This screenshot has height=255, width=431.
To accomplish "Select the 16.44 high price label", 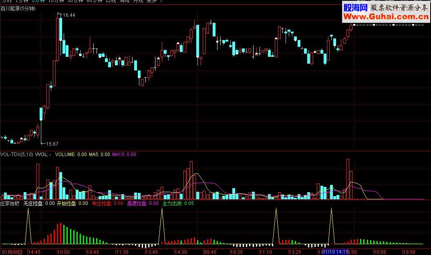I will 69,15.
